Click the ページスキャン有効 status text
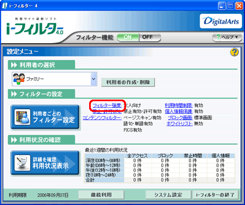Image resolution: width=245 pixels, height=205 pixels. [x=143, y=118]
